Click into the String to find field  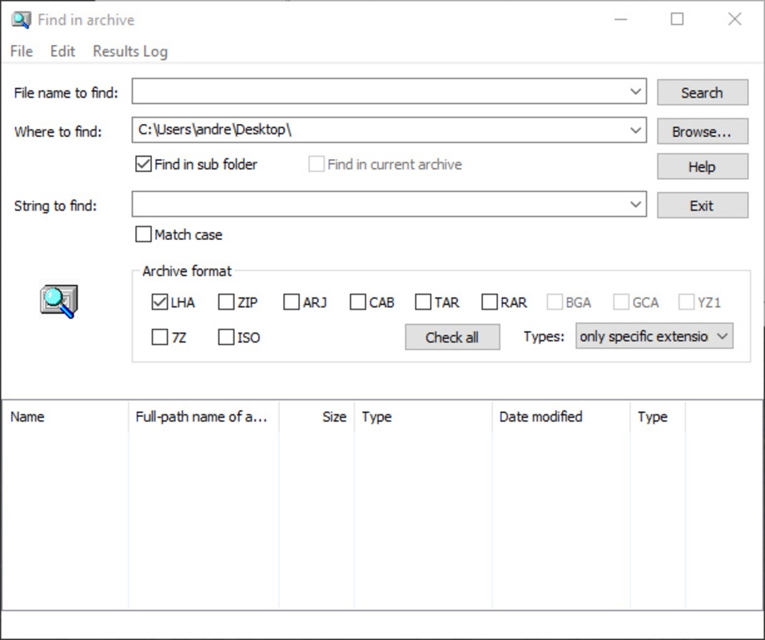point(380,205)
